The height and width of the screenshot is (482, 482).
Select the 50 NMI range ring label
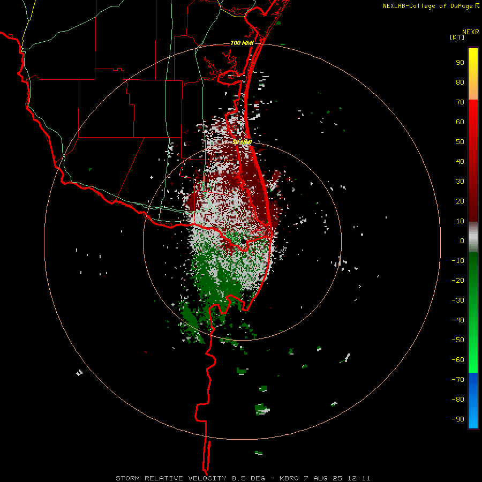coord(242,142)
